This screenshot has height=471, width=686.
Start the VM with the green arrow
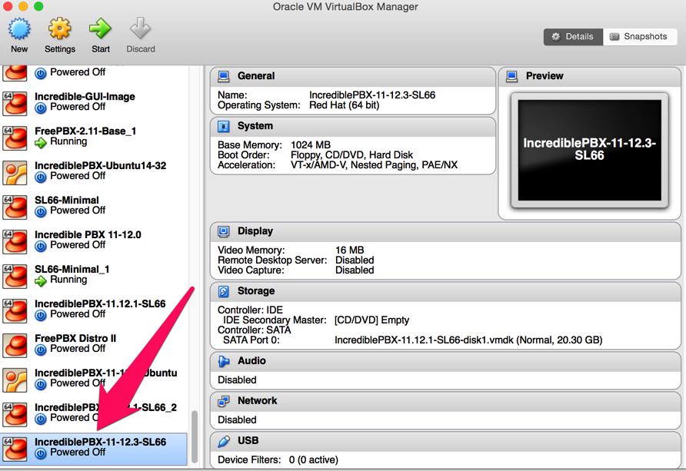tap(101, 29)
